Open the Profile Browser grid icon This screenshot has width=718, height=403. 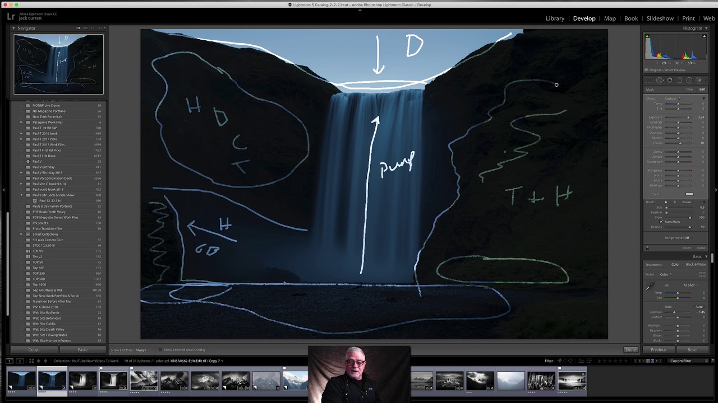coord(702,275)
